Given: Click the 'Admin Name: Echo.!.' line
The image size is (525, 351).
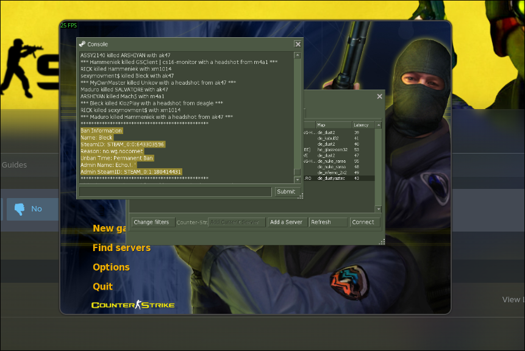Looking at the screenshot, I should 108,165.
